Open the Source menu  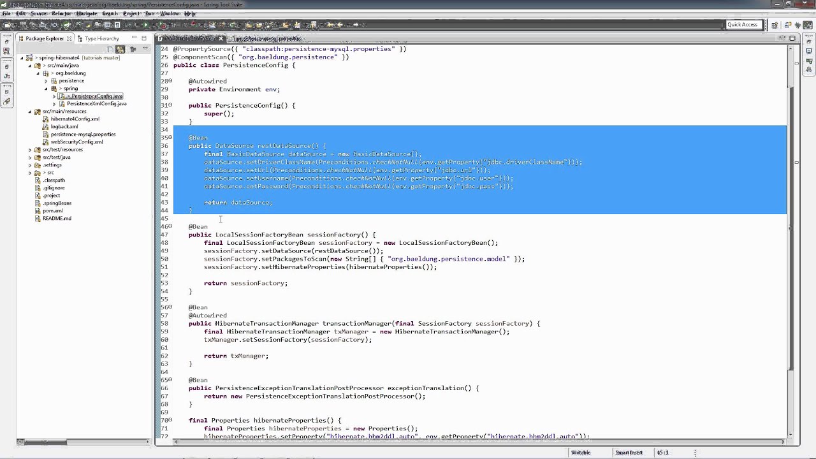(39, 13)
